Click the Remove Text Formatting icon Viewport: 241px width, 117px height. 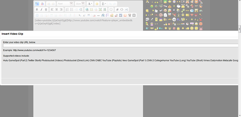pos(42,4)
